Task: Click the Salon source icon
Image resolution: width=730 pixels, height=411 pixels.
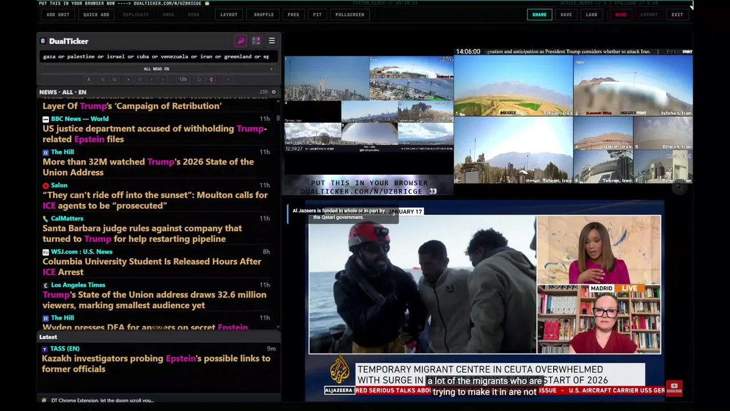Action: point(46,186)
